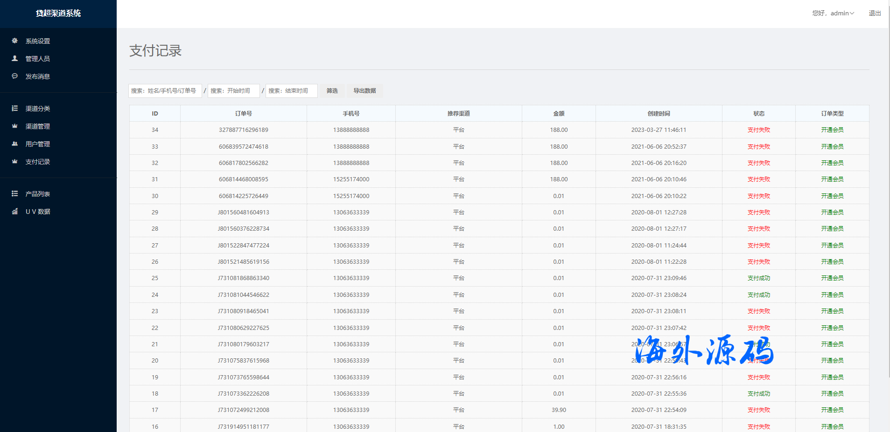Viewport: 890px width, 432px height.
Task: Click the crown icon beside 渠道管理
Action: click(14, 126)
